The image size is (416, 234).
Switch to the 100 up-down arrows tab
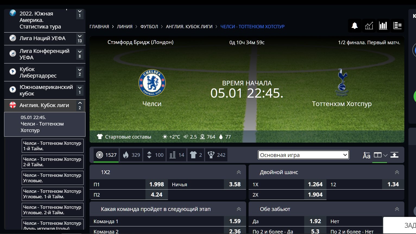154,155
